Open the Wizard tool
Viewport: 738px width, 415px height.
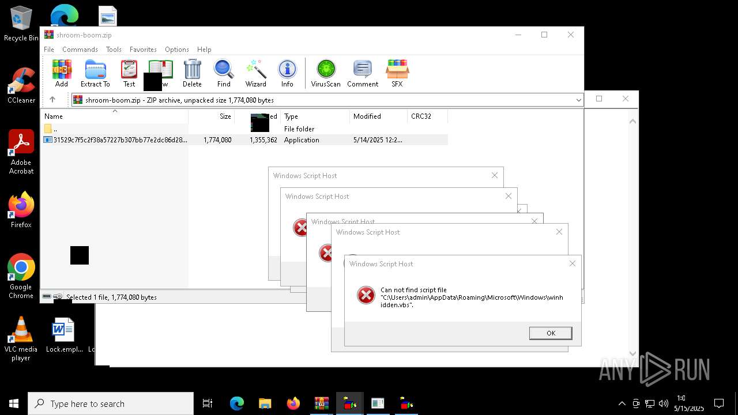255,73
